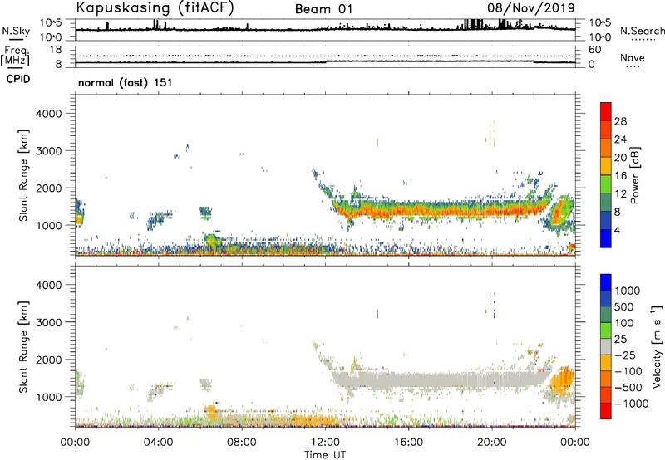Click the 16:00 time axis label
The width and height of the screenshot is (665, 460).
click(x=408, y=443)
